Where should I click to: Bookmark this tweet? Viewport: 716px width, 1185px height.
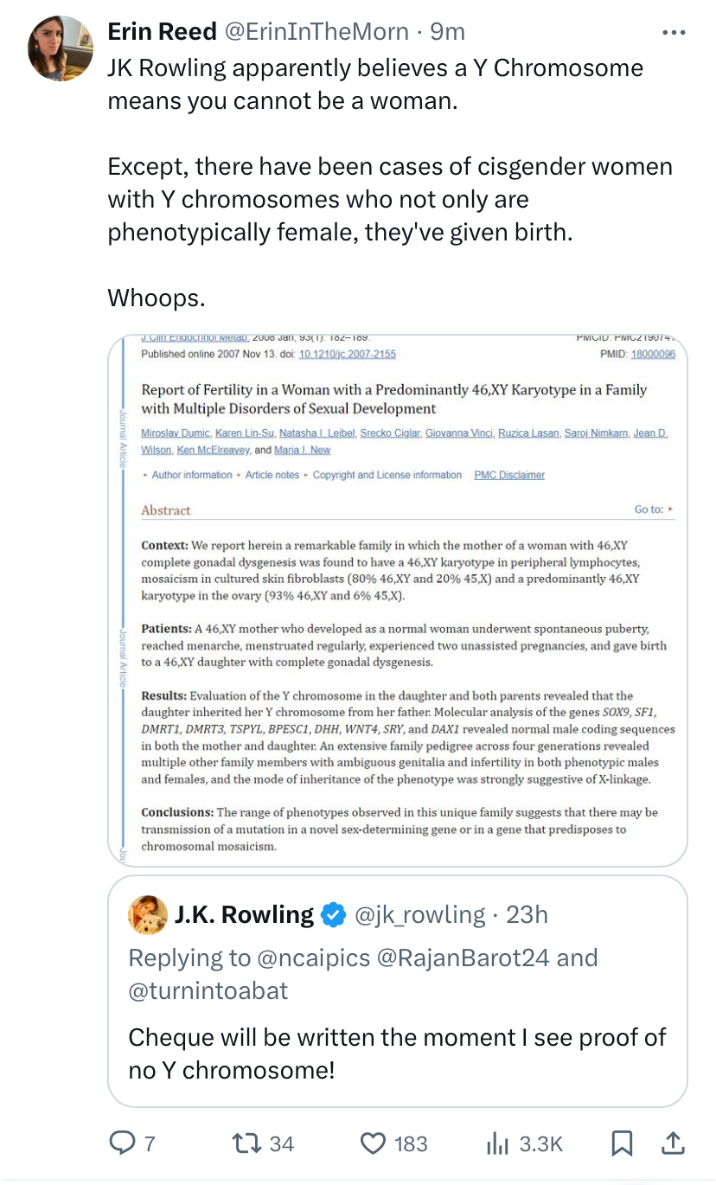(x=621, y=1143)
